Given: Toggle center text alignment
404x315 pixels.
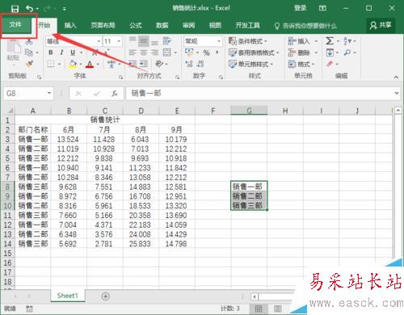Looking at the screenshot, I should (x=144, y=52).
